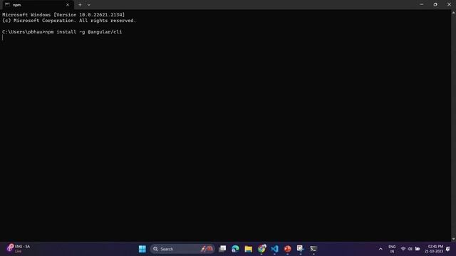The image size is (456, 256).
Task: Click the Microsoft Corporation copyright line
Action: 69,21
